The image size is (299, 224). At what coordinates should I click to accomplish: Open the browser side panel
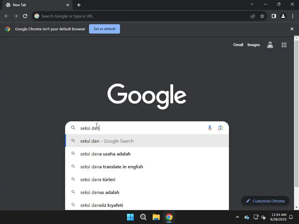[x=274, y=16]
